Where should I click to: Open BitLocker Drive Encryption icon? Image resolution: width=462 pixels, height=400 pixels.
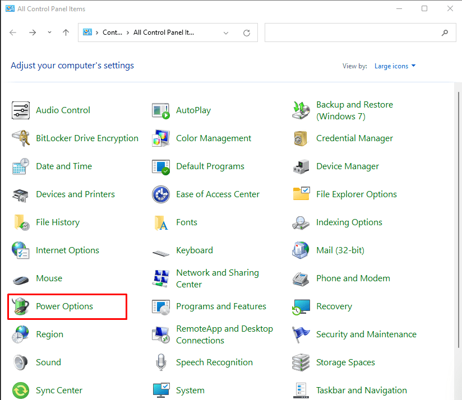click(x=21, y=138)
